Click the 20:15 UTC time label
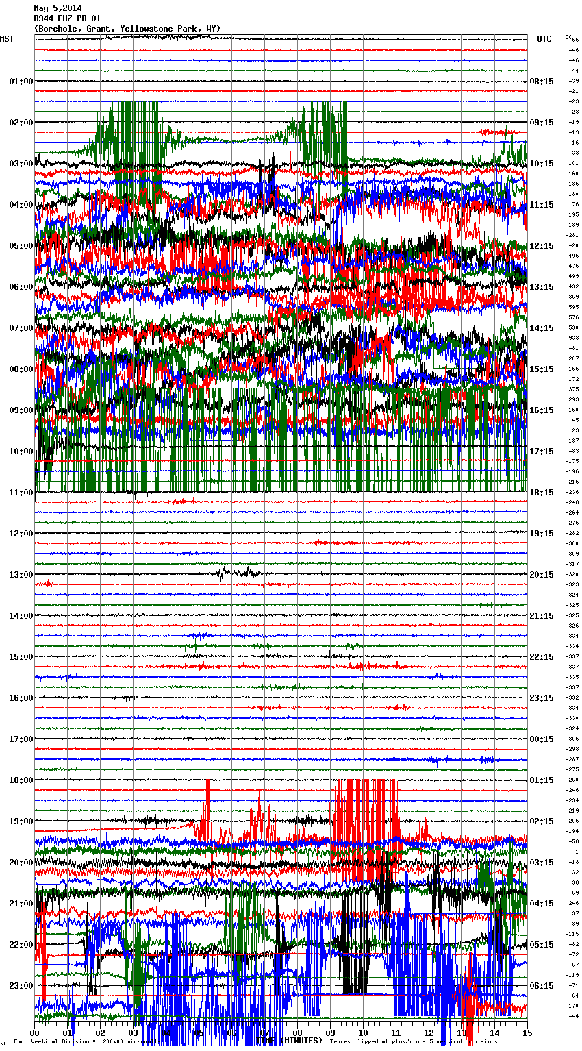This screenshot has height=1051, width=582. tap(542, 574)
